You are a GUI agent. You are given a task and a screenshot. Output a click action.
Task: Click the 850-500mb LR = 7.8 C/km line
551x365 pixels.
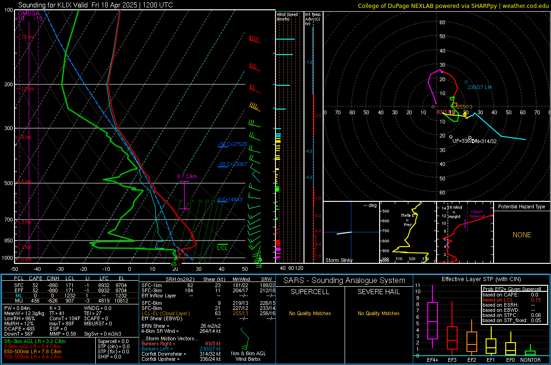(x=33, y=351)
